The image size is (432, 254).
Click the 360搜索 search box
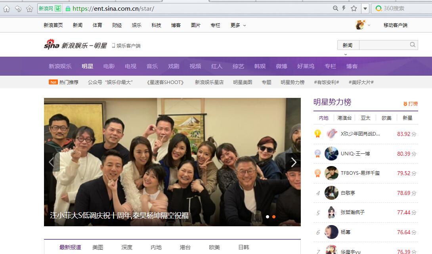[x=402, y=9]
